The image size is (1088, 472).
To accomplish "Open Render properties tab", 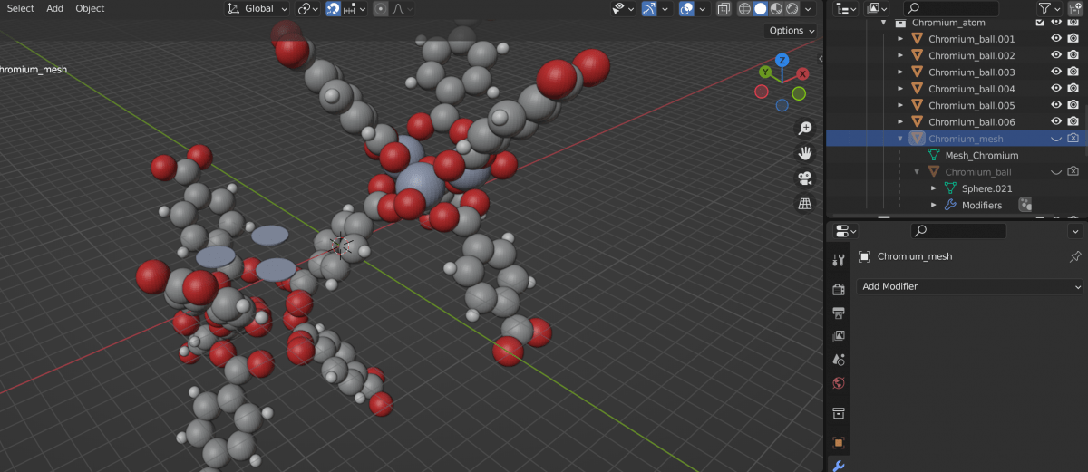I will [839, 289].
